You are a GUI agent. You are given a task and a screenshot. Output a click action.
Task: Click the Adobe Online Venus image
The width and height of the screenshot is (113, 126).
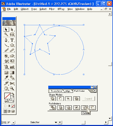click(x=9, y=23)
